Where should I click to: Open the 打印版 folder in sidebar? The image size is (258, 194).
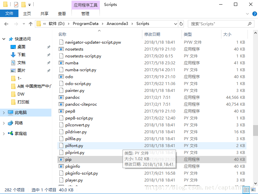point(23,102)
